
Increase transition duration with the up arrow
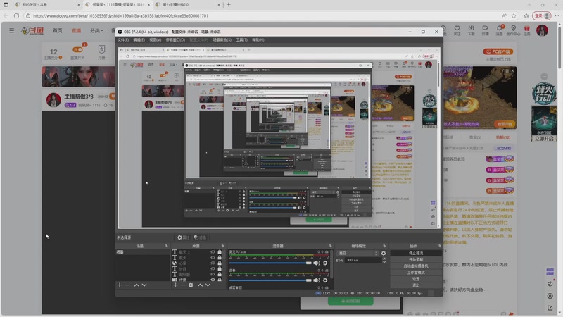pyautogui.click(x=384, y=259)
